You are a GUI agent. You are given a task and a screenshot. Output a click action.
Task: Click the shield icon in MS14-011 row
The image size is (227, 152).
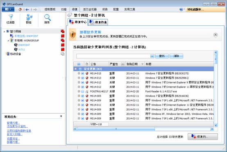coord(87,105)
